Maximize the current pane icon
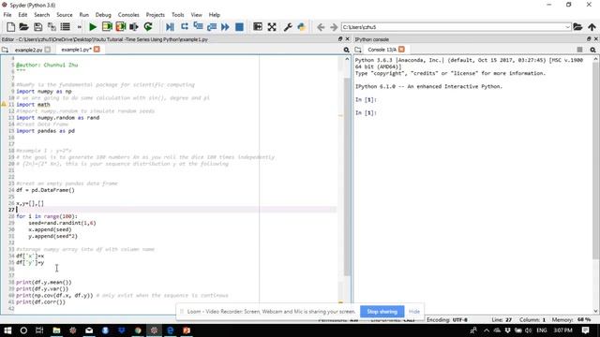The width and height of the screenshot is (600, 337). click(258, 27)
